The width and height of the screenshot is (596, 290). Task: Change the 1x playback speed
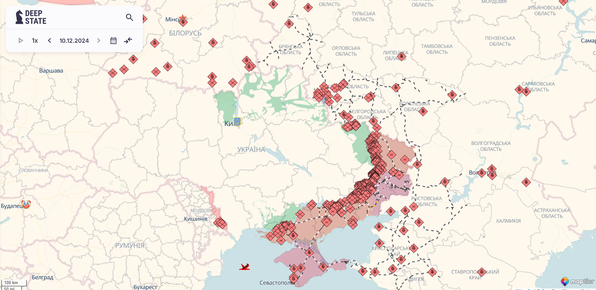click(x=35, y=40)
